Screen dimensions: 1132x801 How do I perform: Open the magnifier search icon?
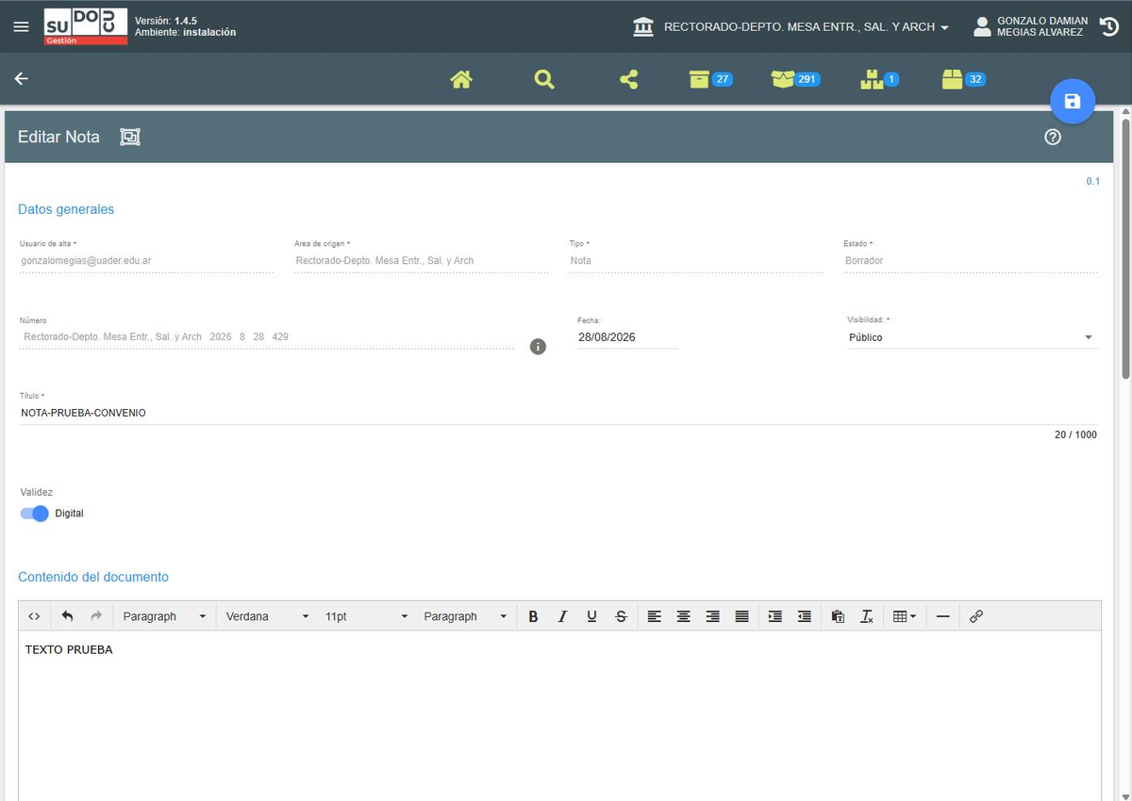(544, 79)
